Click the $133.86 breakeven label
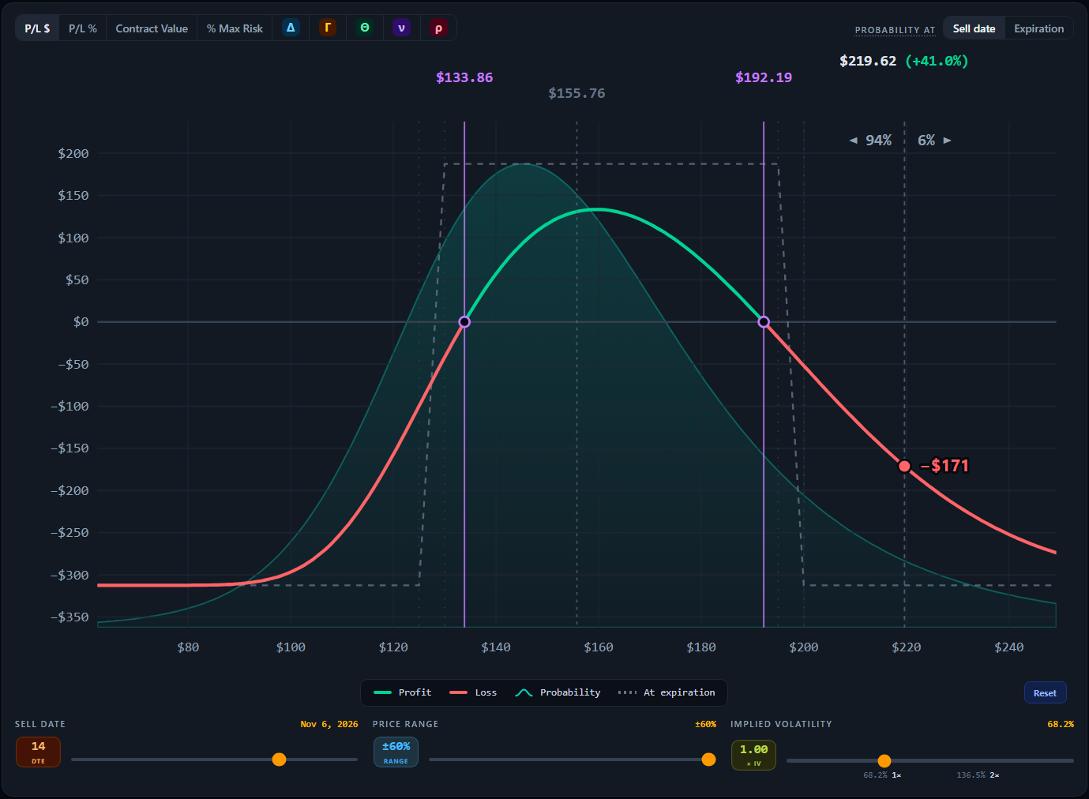Viewport: 1089px width, 799px height. pos(464,77)
